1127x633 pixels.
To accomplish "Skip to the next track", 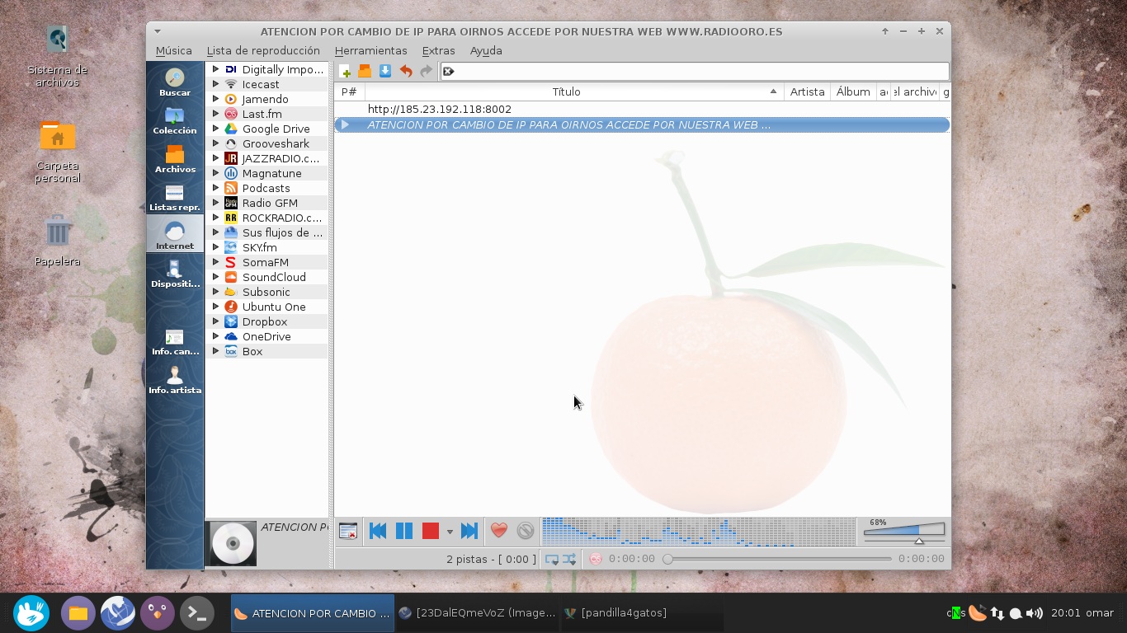I will coord(469,532).
